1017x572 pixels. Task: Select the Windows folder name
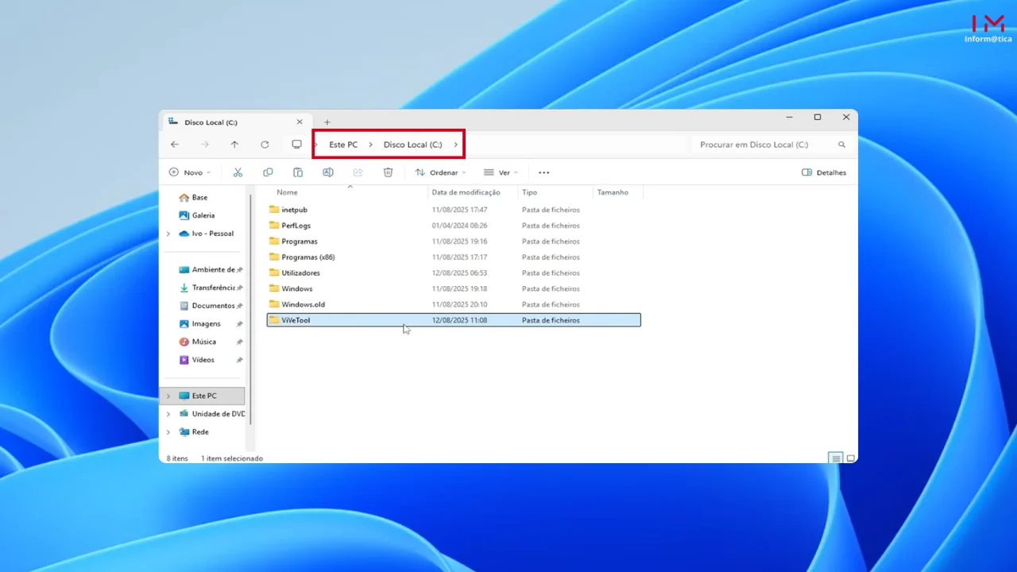coord(296,288)
